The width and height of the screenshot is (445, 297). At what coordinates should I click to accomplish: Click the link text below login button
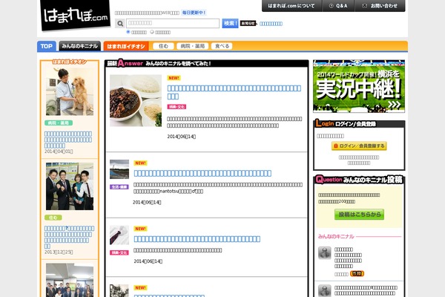(x=359, y=160)
